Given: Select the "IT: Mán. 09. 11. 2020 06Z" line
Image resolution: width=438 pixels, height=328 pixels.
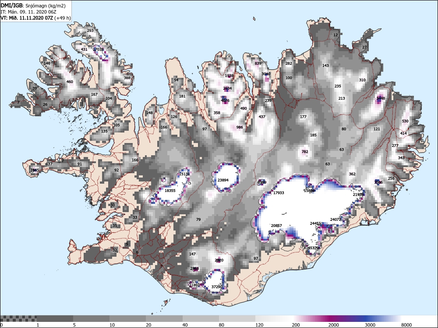Looking at the screenshot, I should (29, 12).
